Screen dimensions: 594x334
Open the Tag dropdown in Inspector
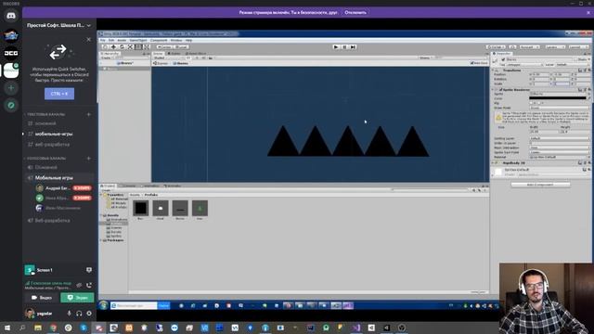pyautogui.click(x=525, y=65)
